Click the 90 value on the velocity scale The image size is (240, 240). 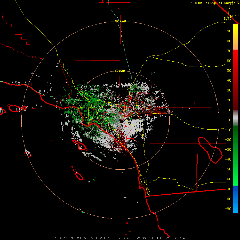click(x=229, y=31)
